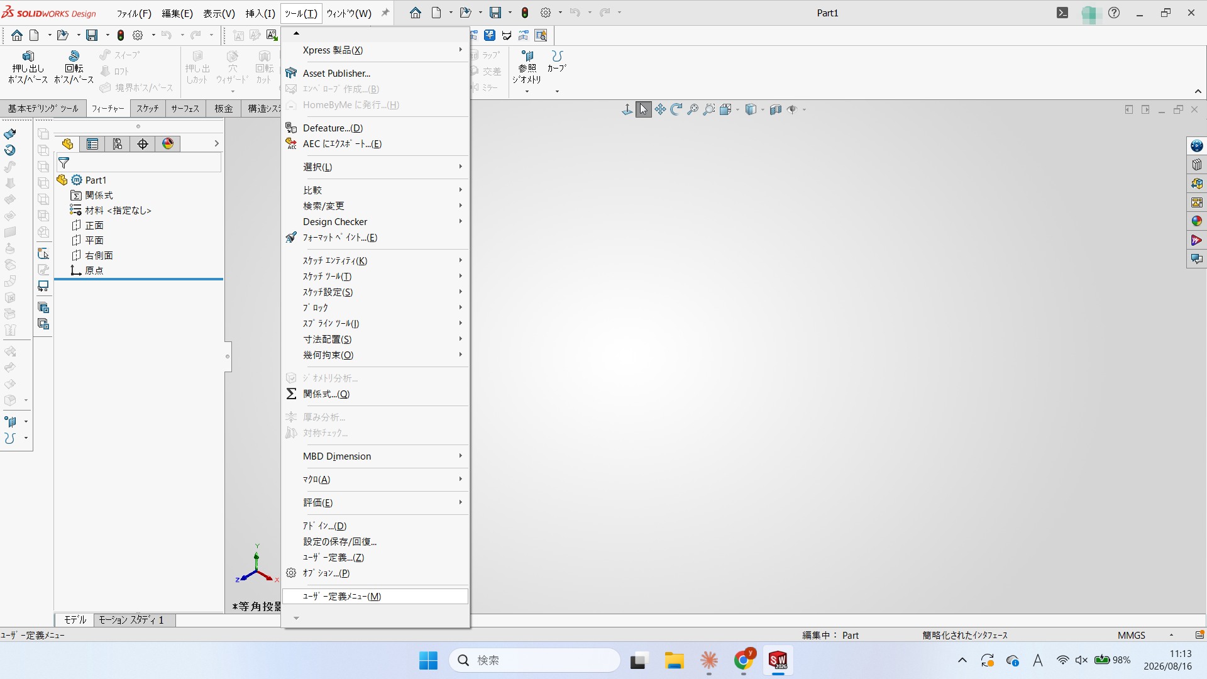
Task: Click the Zoom to Area magnifier icon
Action: (709, 109)
